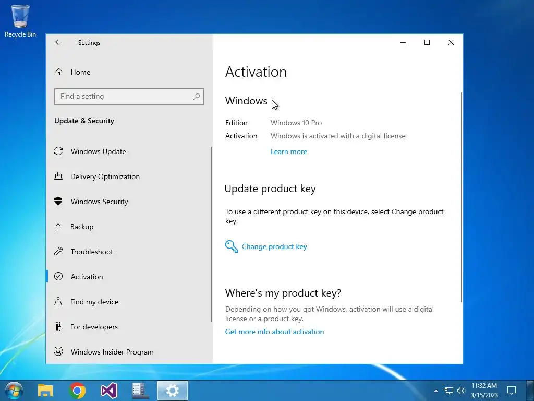Click the Windows Insider Program cat icon

pyautogui.click(x=58, y=351)
